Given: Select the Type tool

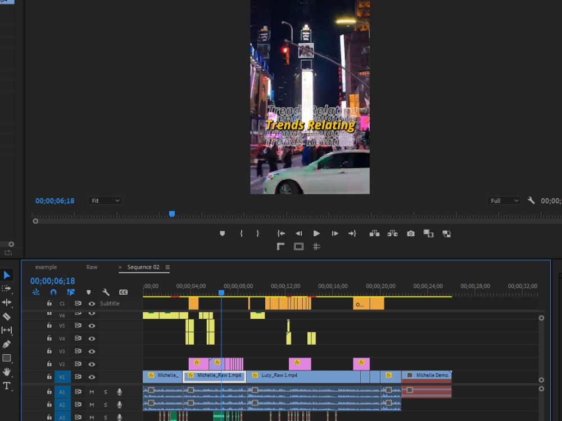Looking at the screenshot, I should [6, 386].
